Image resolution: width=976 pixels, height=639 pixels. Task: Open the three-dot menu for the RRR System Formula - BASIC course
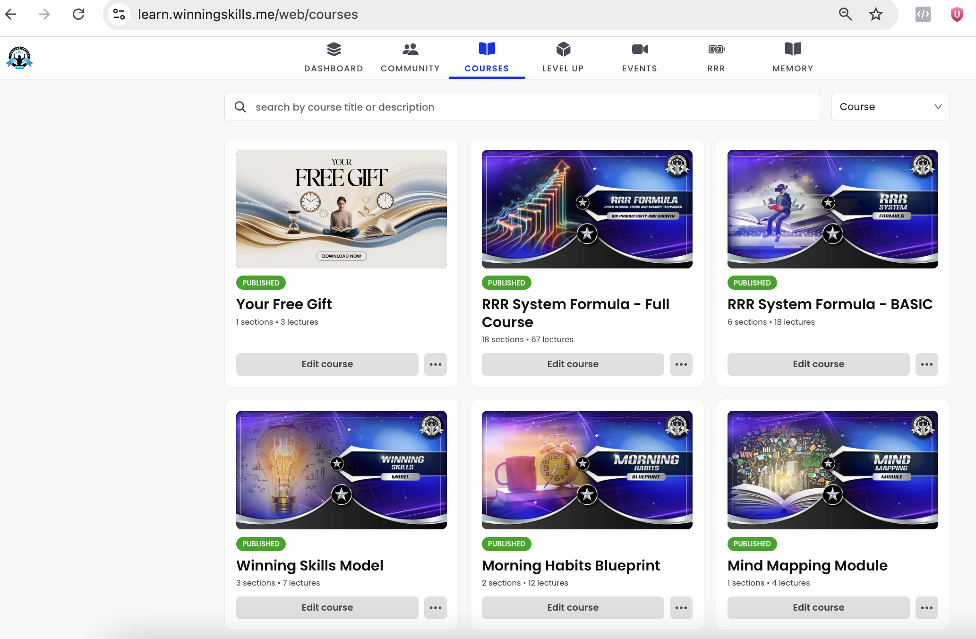click(926, 364)
